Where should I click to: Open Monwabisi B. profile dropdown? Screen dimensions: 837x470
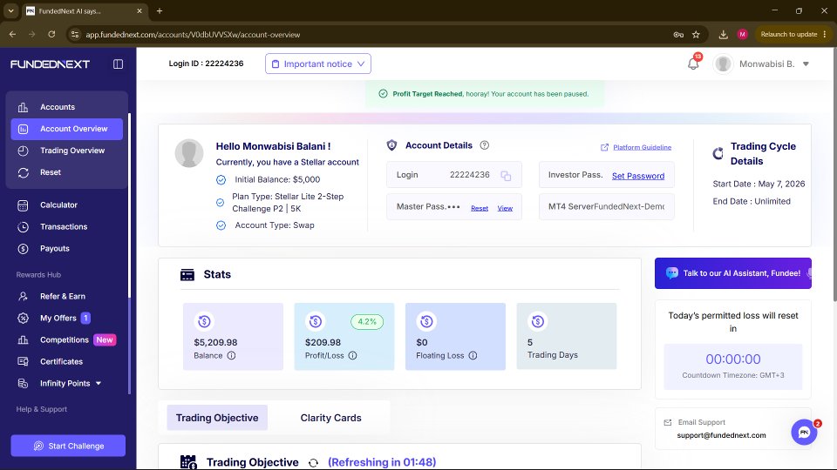[x=762, y=64]
